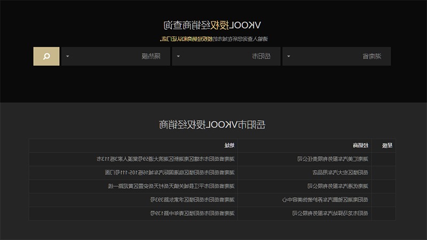
Task: Click the VKOOL授权经销商查询 page title
Action: pyautogui.click(x=212, y=25)
